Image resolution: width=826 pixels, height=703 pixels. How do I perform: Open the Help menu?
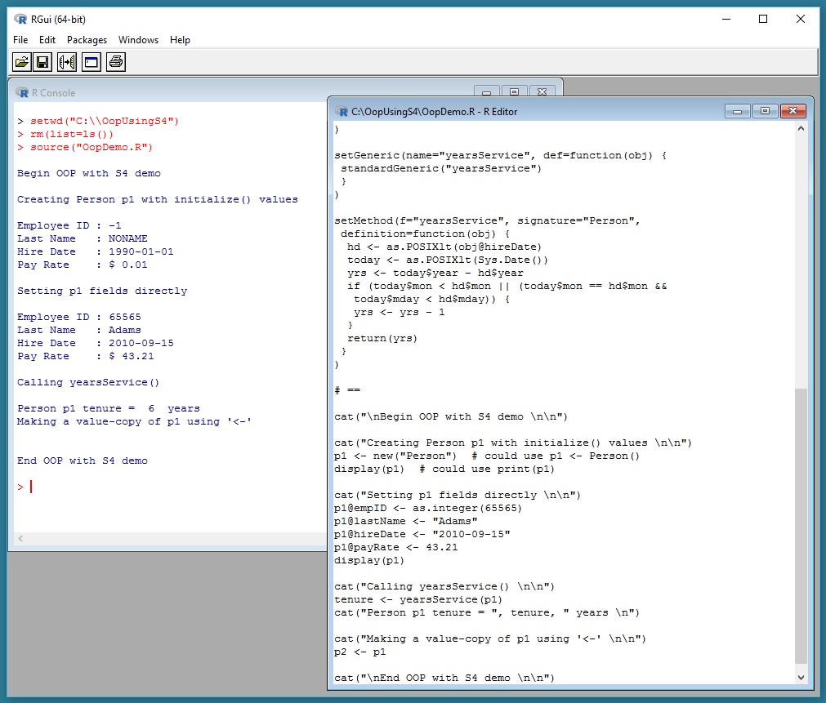point(180,40)
